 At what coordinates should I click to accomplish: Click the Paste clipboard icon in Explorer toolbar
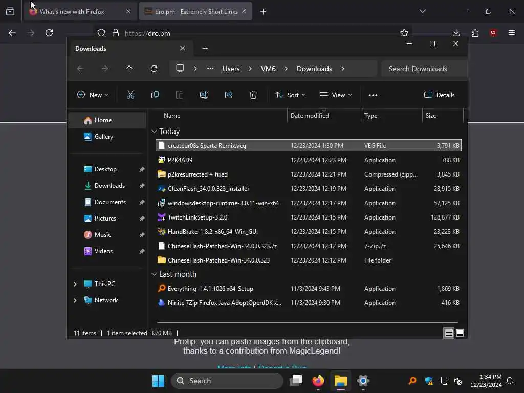[x=180, y=95]
